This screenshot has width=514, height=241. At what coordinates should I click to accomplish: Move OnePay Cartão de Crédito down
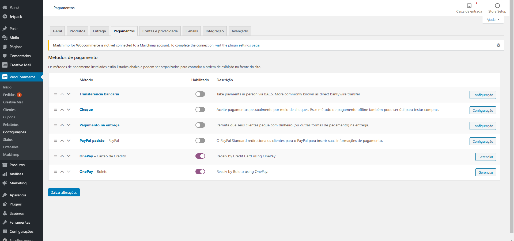click(69, 156)
